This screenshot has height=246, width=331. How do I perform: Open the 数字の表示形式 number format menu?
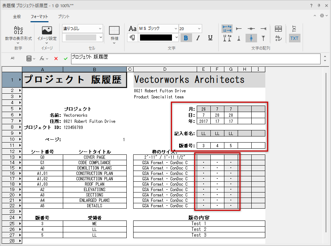pos(18,34)
